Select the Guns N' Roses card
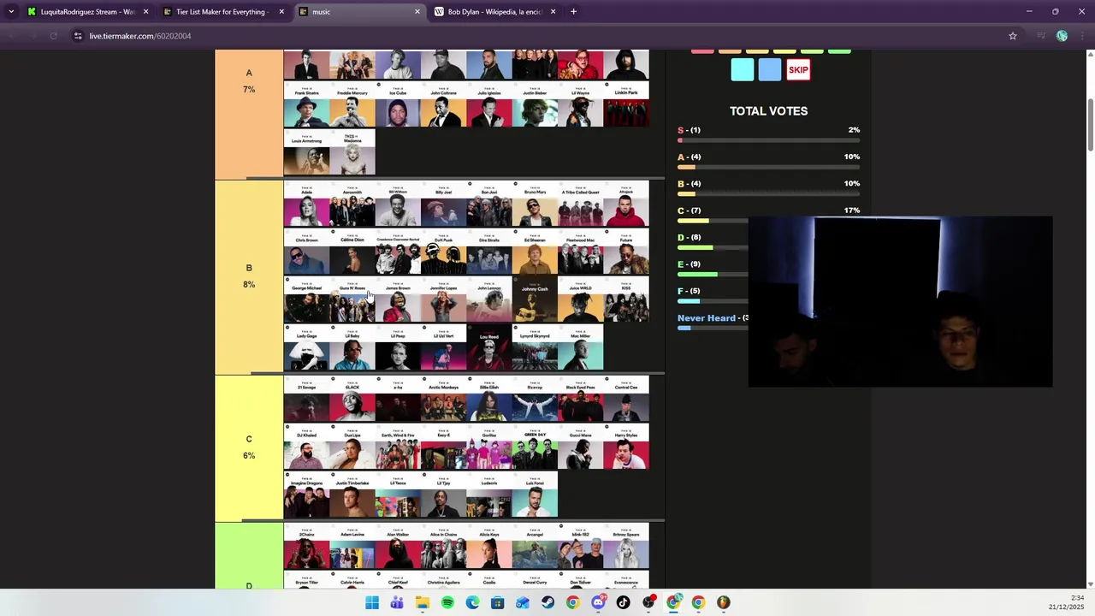Image resolution: width=1095 pixels, height=616 pixels. click(x=352, y=301)
